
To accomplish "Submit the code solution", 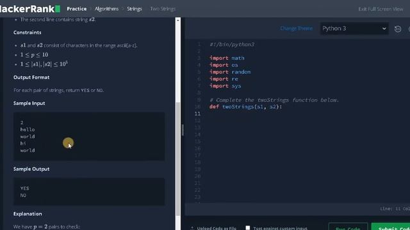I will [x=391, y=227].
